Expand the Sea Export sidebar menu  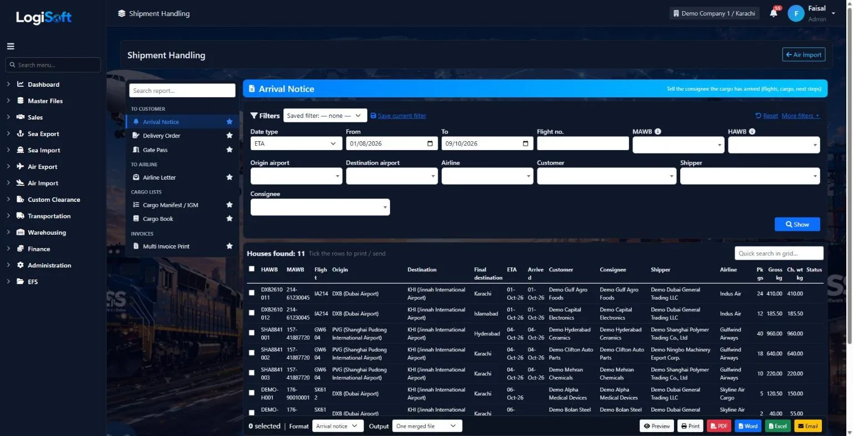pos(43,134)
